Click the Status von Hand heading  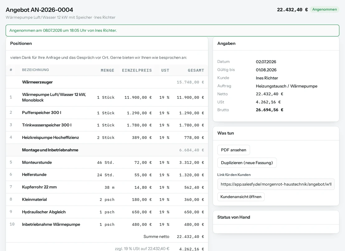[234, 217]
